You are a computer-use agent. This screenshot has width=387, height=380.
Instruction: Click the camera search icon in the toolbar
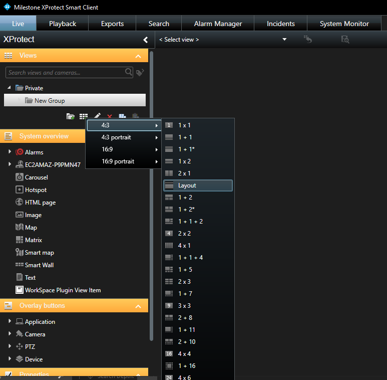(x=345, y=39)
